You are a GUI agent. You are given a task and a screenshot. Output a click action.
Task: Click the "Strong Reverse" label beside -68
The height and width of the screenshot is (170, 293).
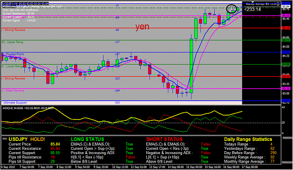click(15, 30)
